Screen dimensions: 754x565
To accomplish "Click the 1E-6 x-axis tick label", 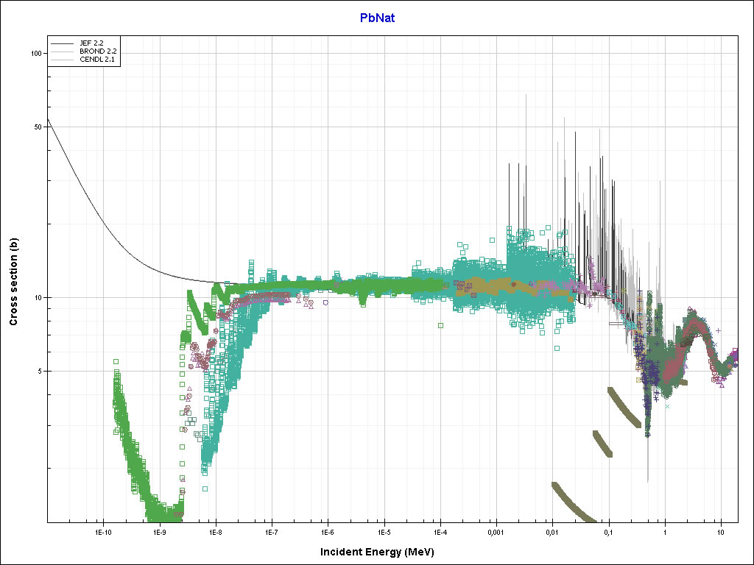I will click(x=328, y=531).
